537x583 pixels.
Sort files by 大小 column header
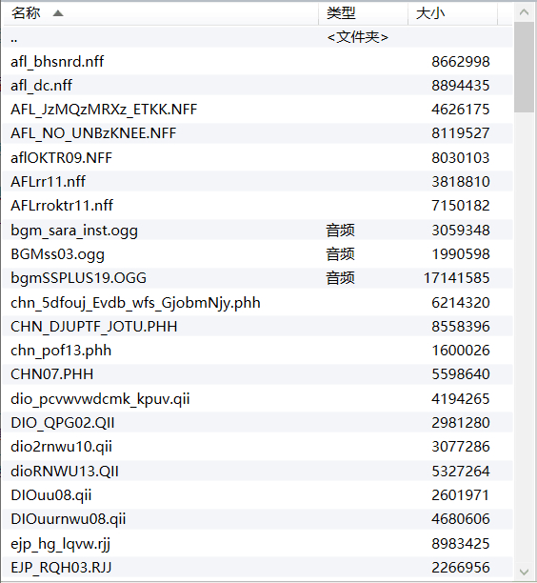[452, 13]
